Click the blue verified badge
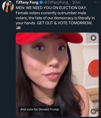 (41, 2)
